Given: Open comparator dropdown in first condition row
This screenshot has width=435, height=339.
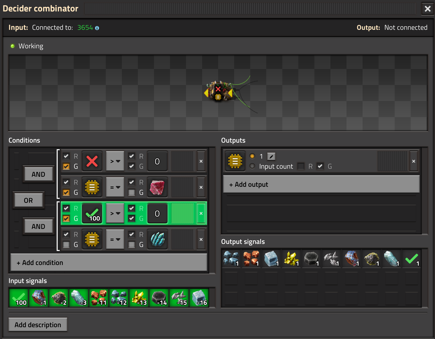Looking at the screenshot, I should click(115, 161).
